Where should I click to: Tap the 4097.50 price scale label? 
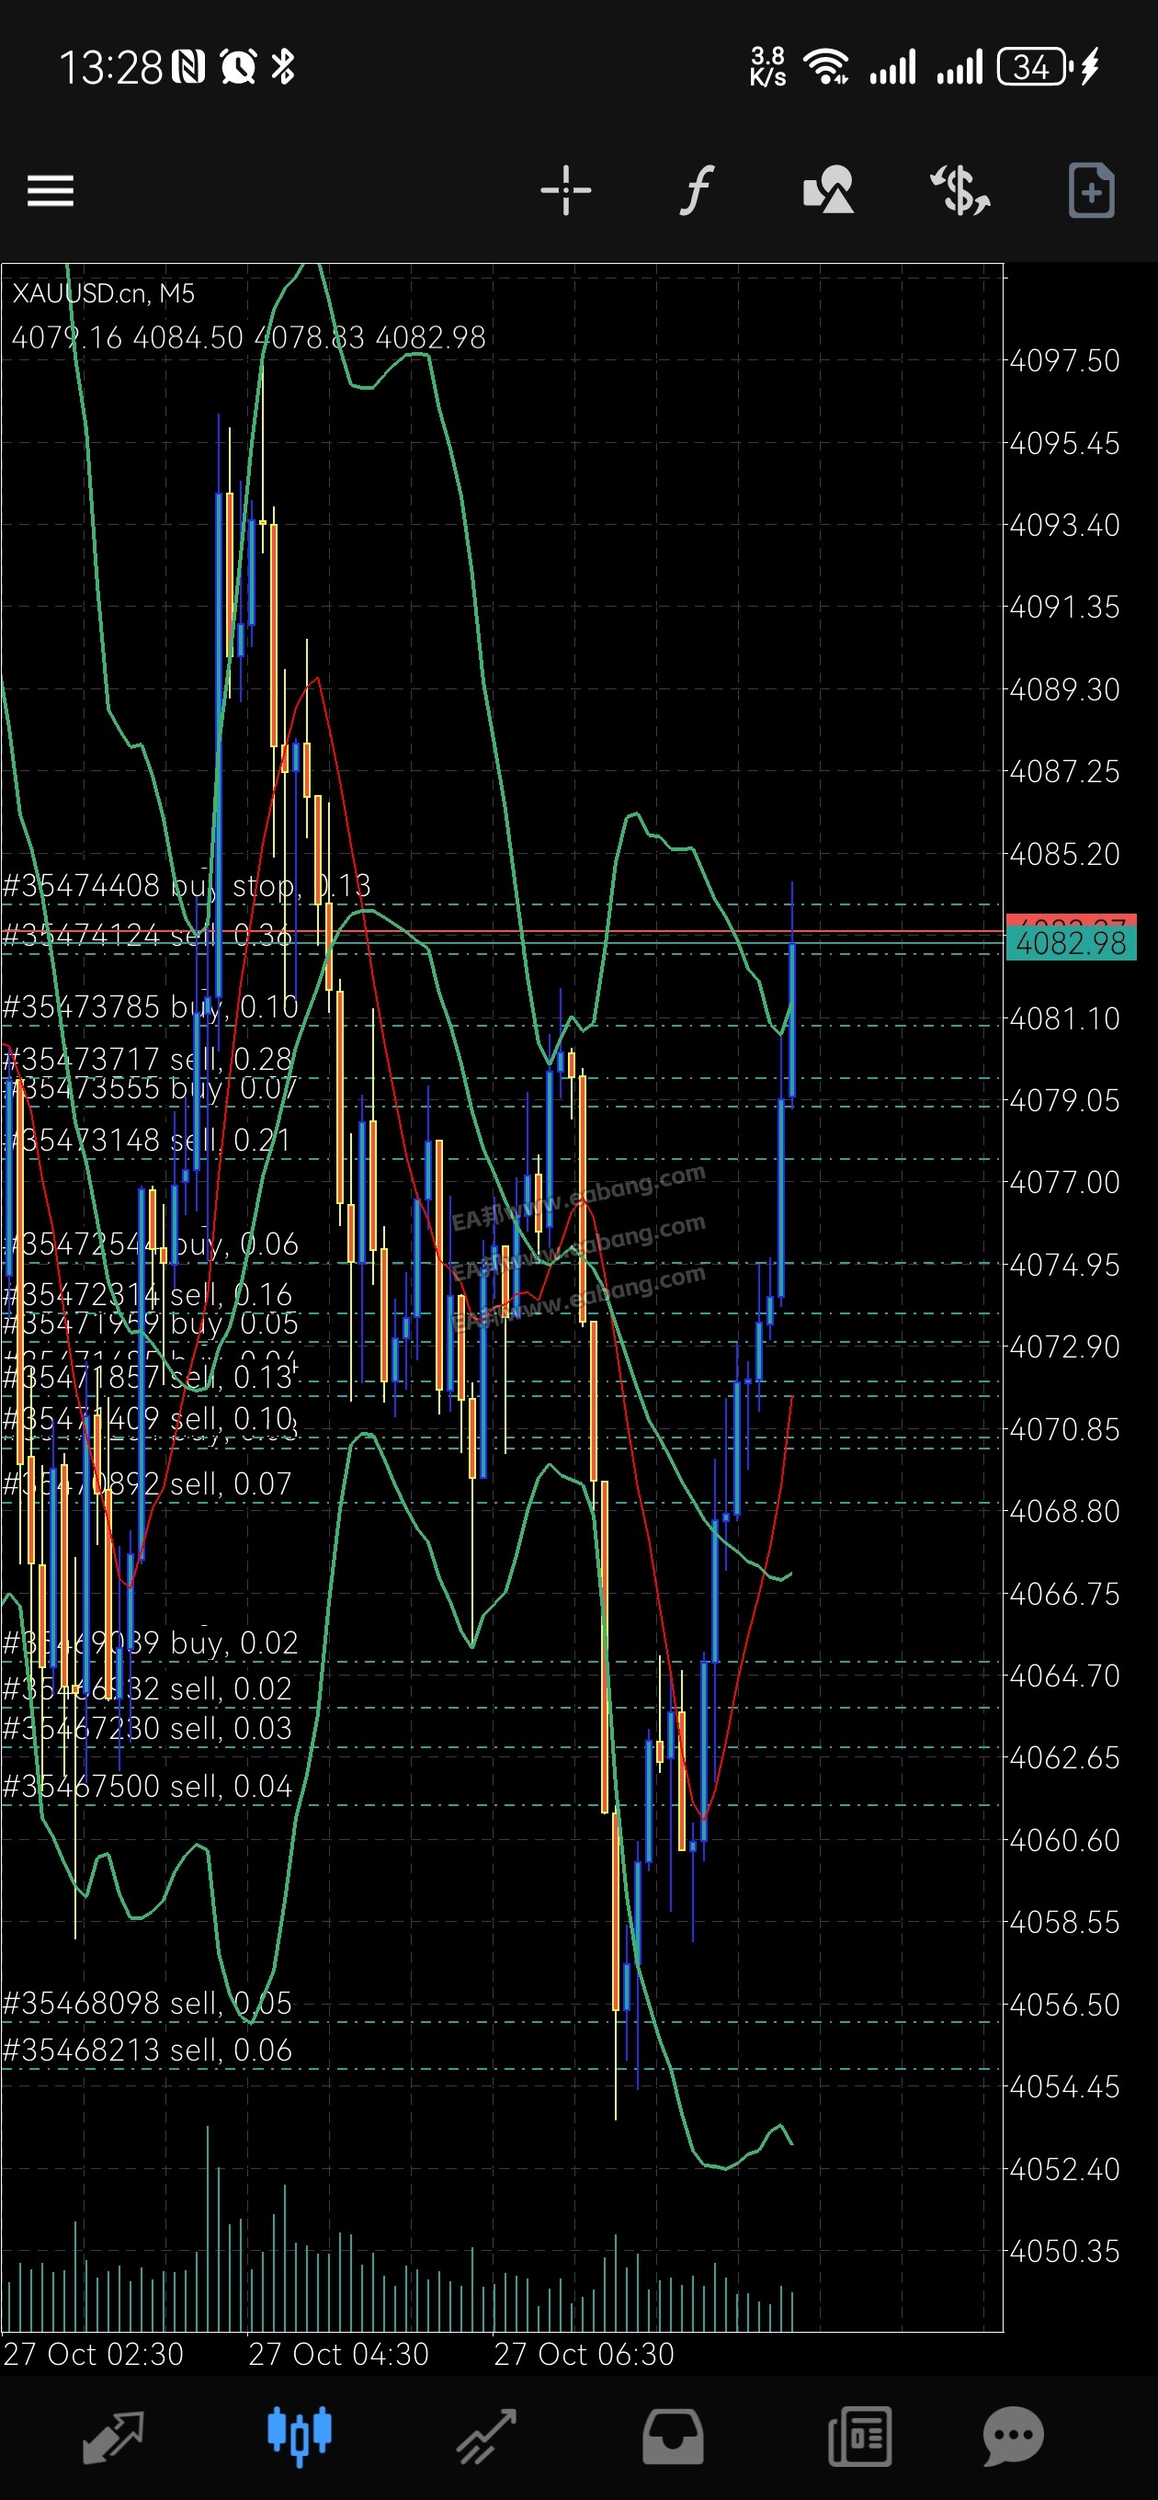(1065, 361)
